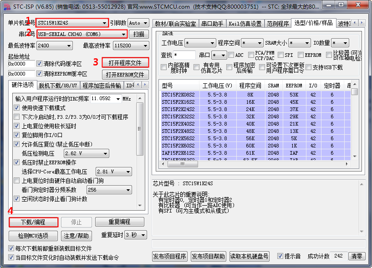Screen dimensions: 372x268
Task: Open the 单片机型号 STC15W1K24S dropdown
Action: pos(104,23)
